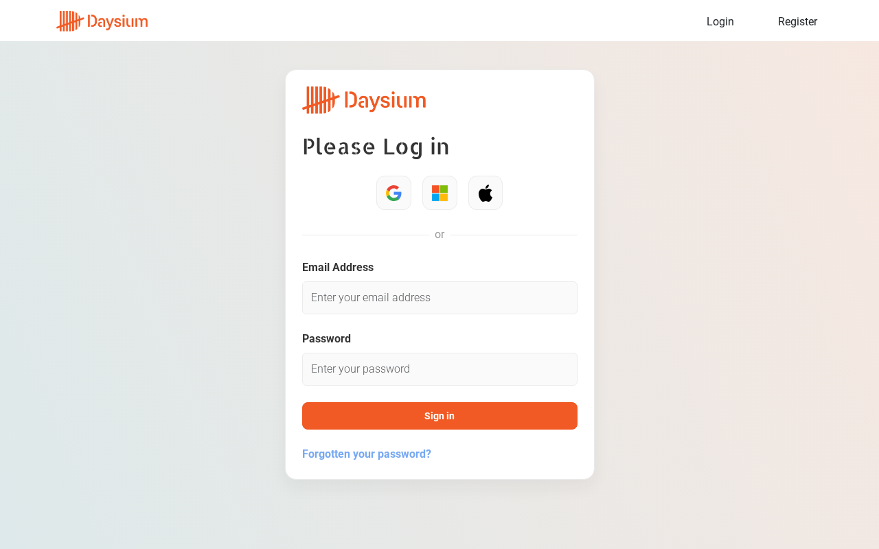Screen dimensions: 879x549
Task: Go to Register in the top navigation
Action: coord(797,21)
